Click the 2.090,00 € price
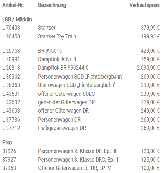The height and width of the screenshot is (173, 162). pos(148,68)
